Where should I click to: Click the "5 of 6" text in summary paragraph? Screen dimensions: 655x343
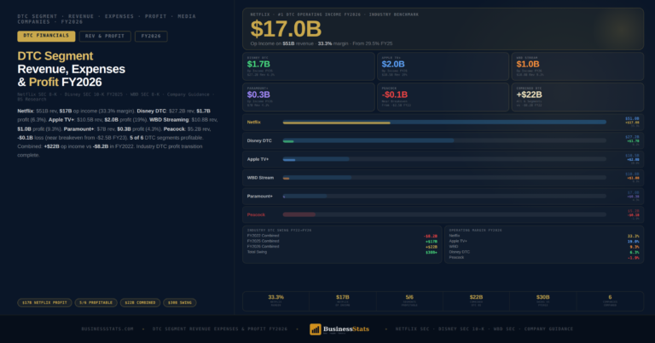(x=136, y=138)
